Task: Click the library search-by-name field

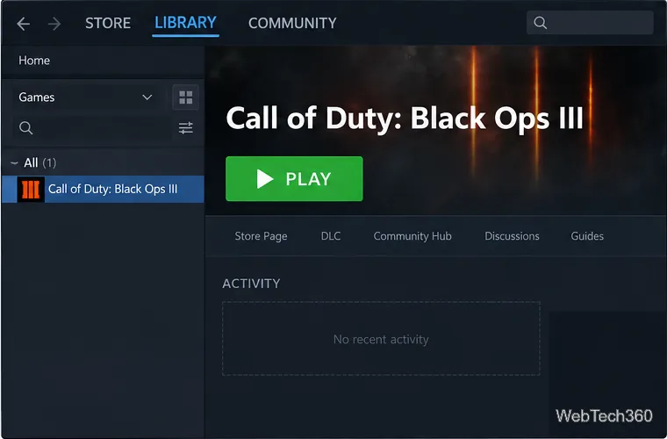Action: pos(92,127)
